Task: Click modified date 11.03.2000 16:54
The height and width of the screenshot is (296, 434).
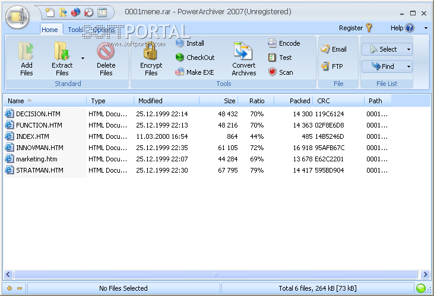Action: (162, 136)
